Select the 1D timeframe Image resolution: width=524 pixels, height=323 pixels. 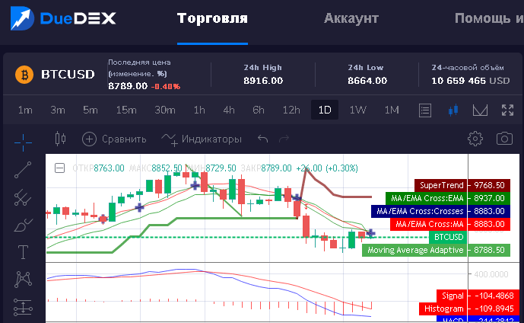click(325, 110)
